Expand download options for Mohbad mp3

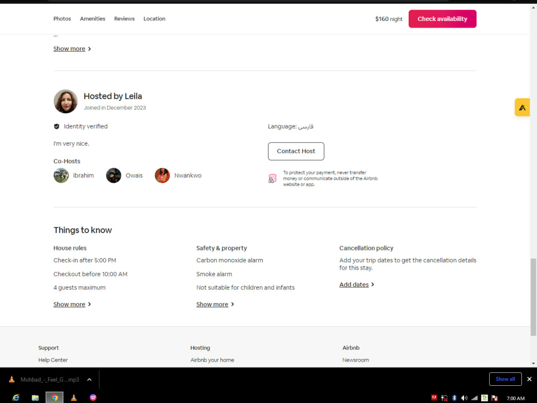(x=89, y=379)
